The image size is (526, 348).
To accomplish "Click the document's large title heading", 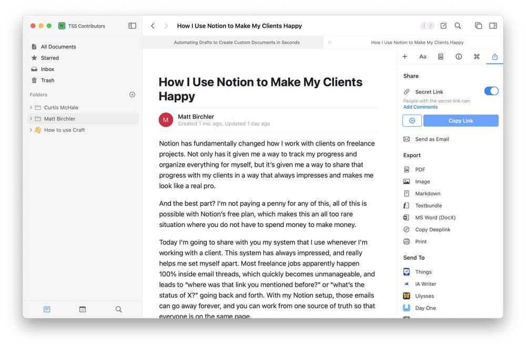I will 260,89.
